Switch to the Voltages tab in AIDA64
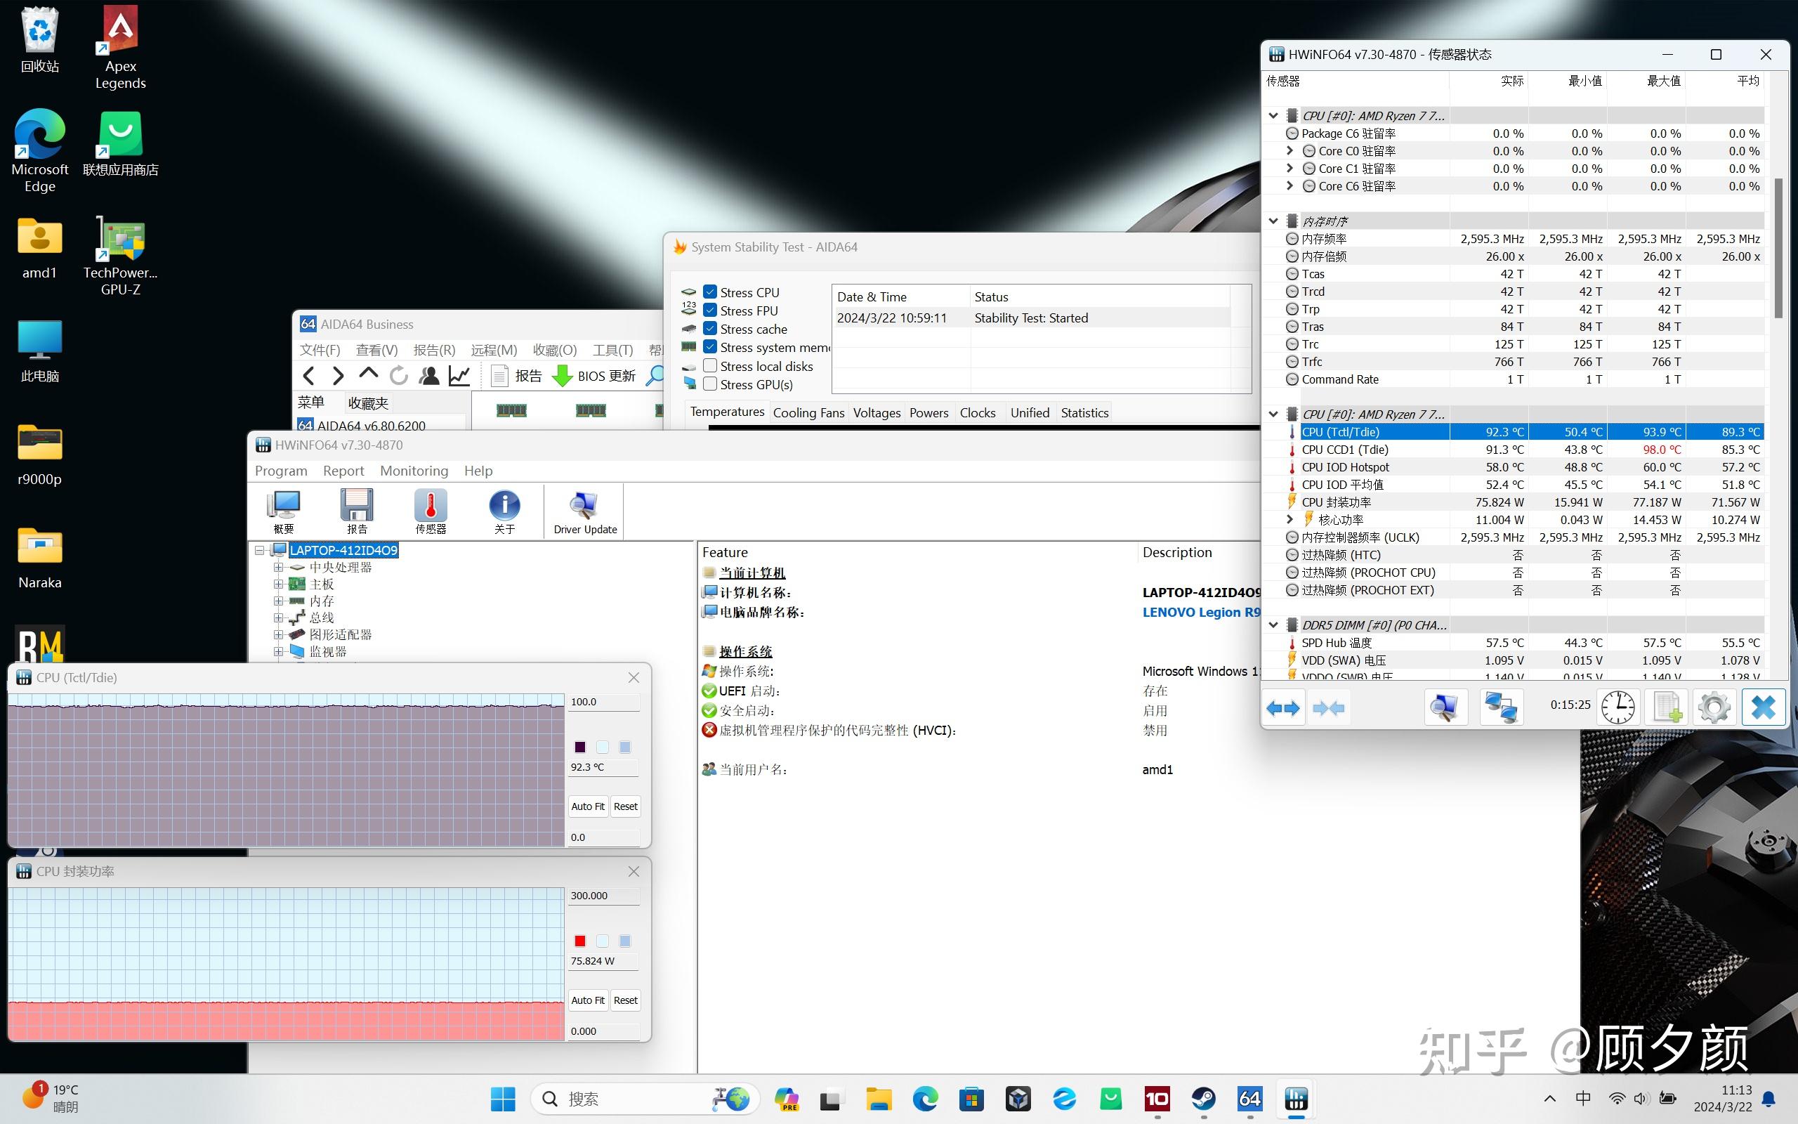The image size is (1798, 1124). click(x=876, y=412)
